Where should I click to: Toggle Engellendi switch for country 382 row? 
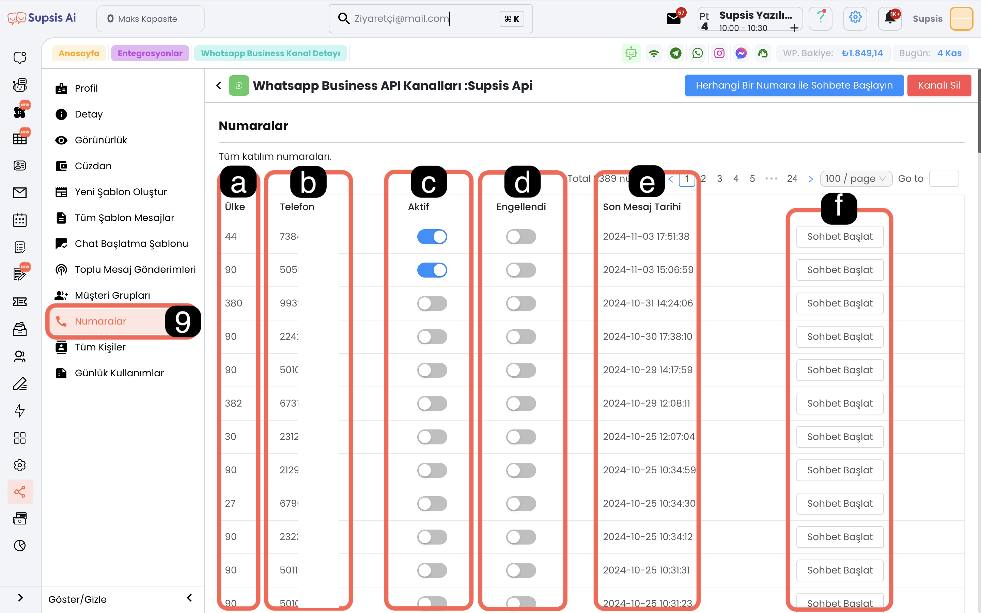521,404
